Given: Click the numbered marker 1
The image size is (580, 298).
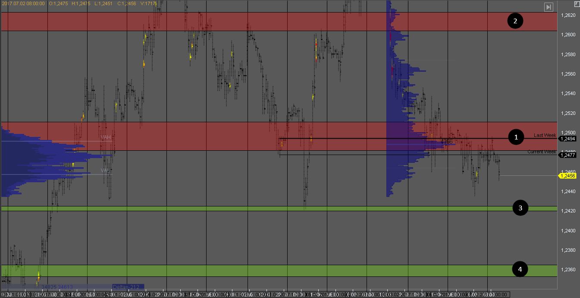Looking at the screenshot, I should [x=515, y=137].
